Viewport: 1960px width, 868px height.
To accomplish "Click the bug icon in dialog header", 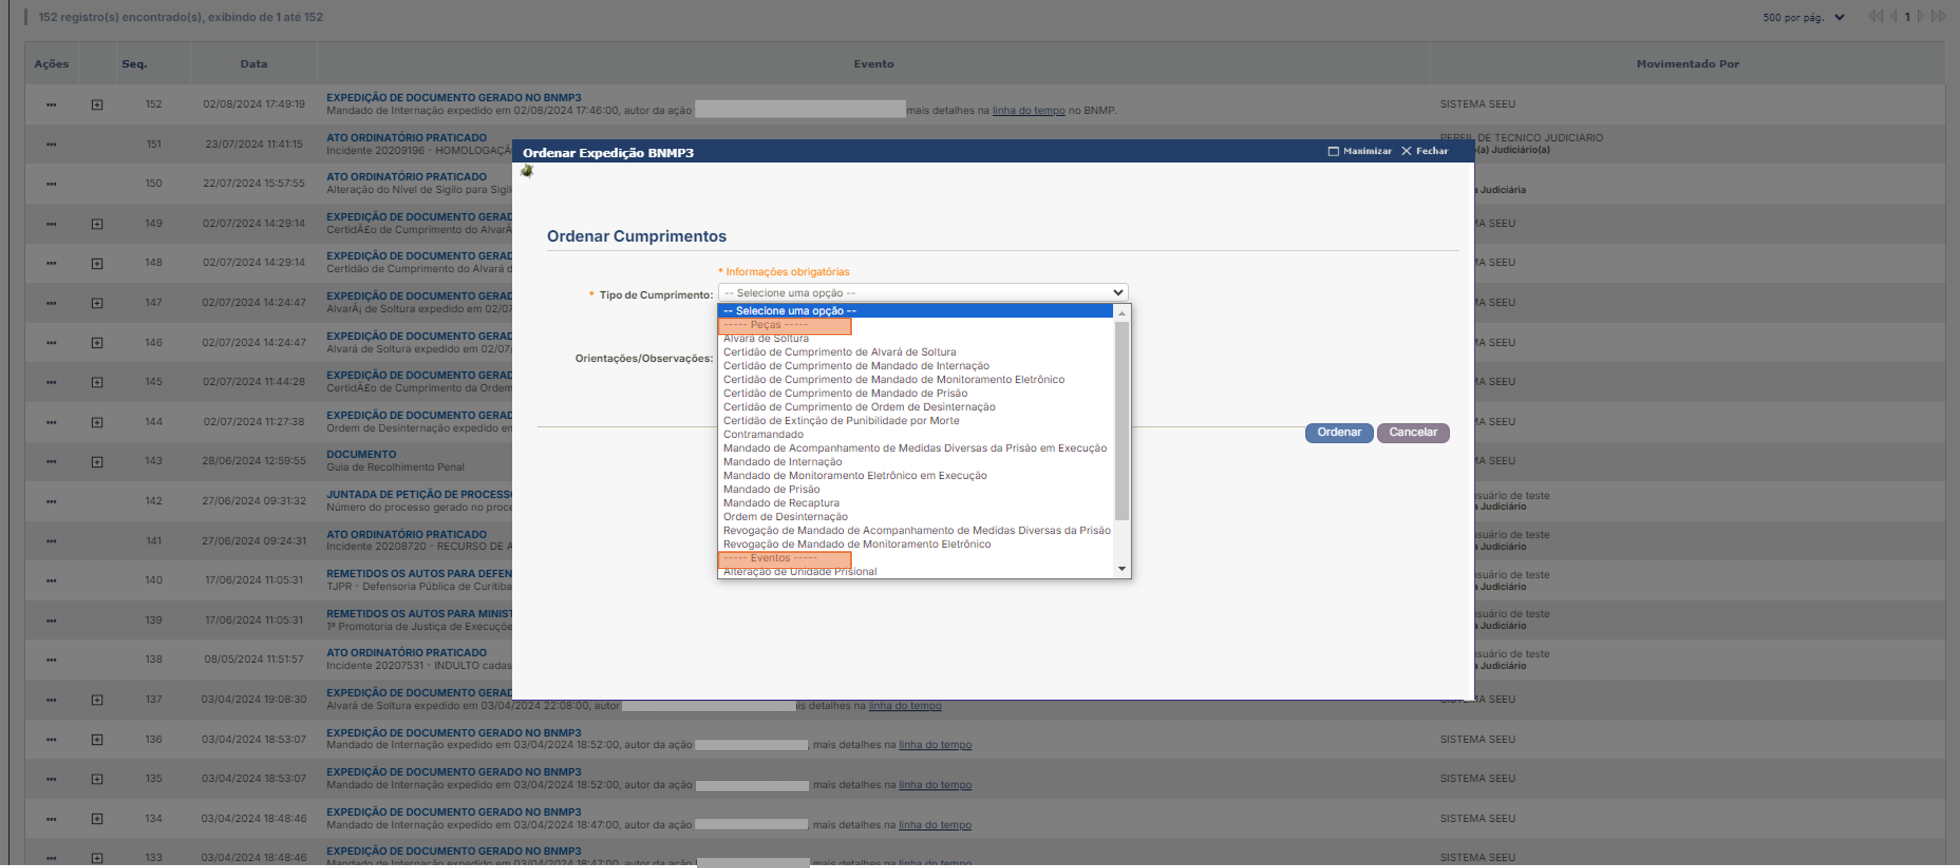I will pos(527,171).
